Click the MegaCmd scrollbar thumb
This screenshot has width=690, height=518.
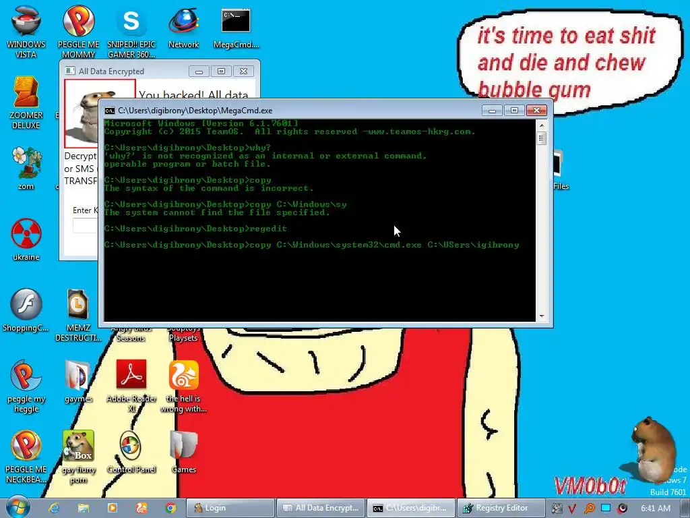(542, 138)
